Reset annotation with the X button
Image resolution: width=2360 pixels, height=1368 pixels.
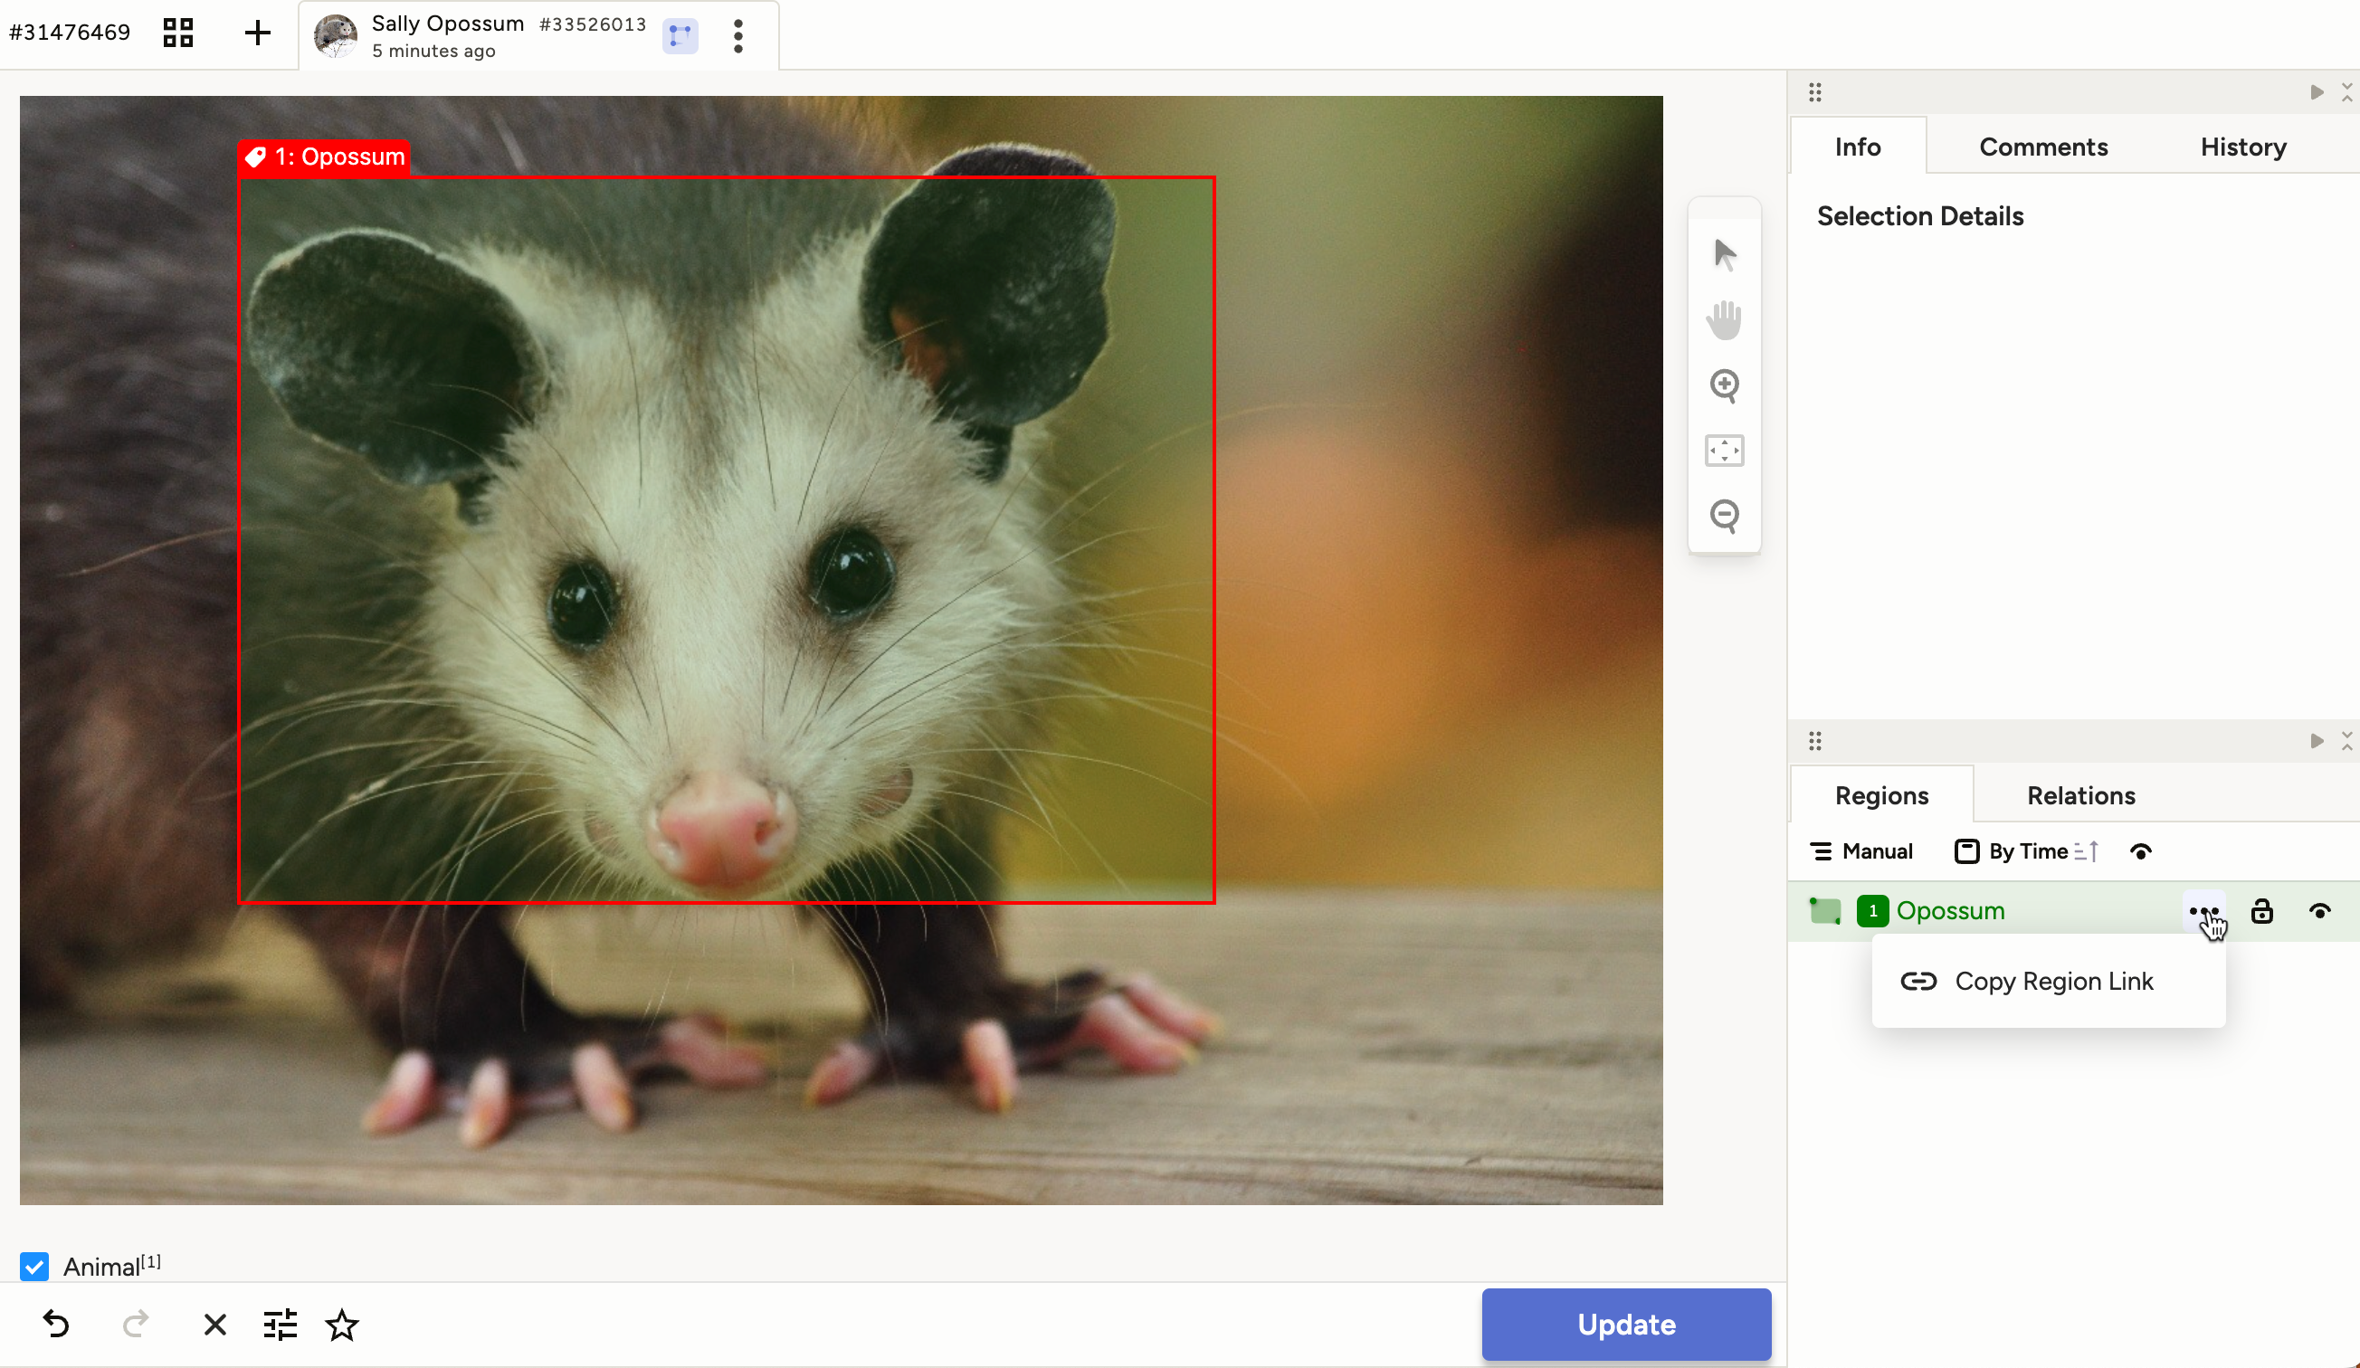(214, 1324)
